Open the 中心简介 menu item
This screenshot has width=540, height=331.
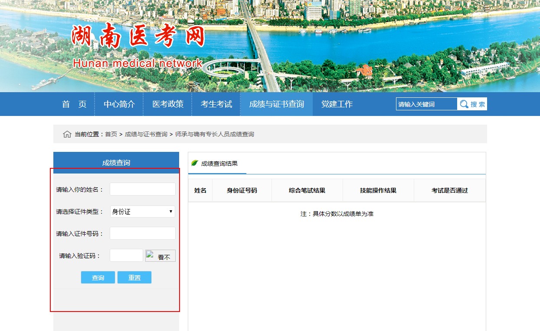119,104
